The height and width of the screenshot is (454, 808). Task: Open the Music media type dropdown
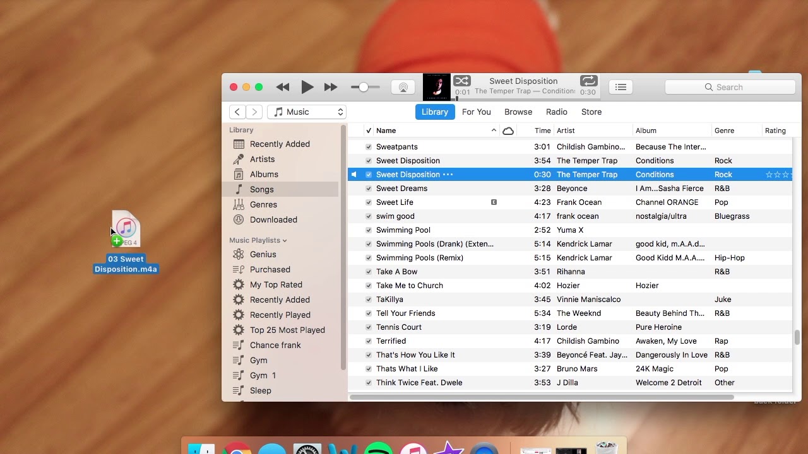pyautogui.click(x=307, y=112)
